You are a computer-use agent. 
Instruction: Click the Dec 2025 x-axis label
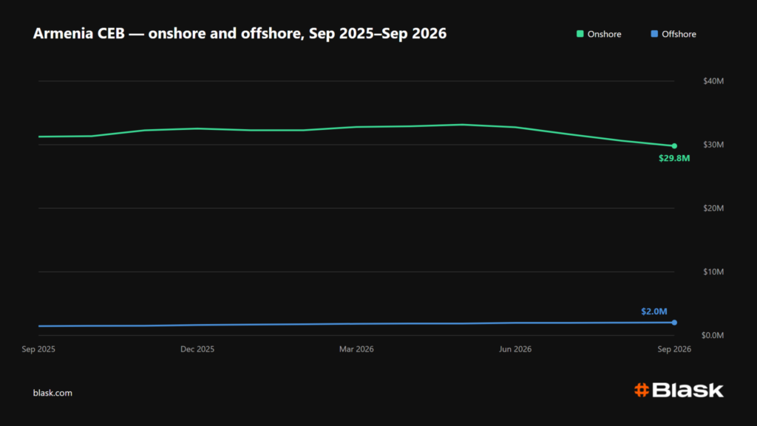[197, 349]
